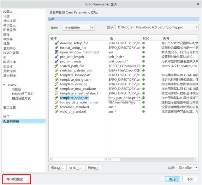Select the search_path_file option name
The width and height of the screenshot is (202, 185).
[72, 66]
